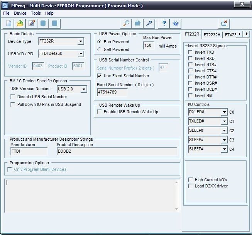Click the bold question mark help icon
The height and width of the screenshot is (235, 252).
[x=164, y=24]
